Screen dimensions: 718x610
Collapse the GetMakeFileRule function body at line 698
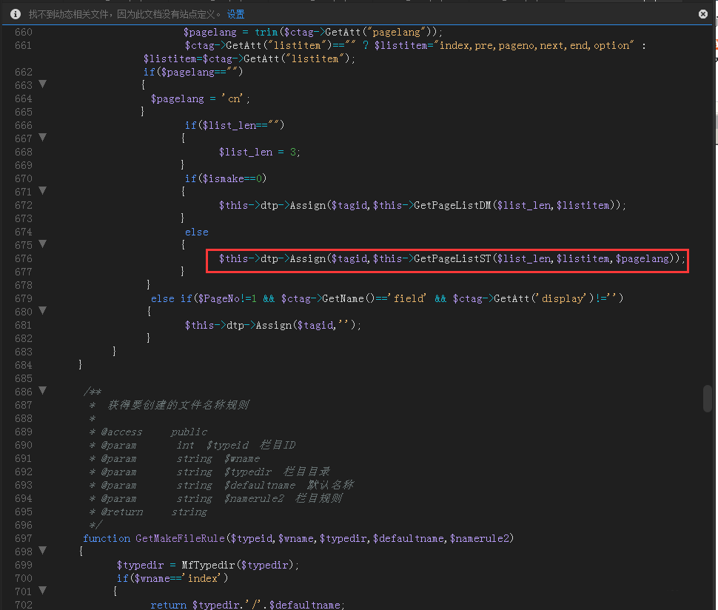coord(43,551)
